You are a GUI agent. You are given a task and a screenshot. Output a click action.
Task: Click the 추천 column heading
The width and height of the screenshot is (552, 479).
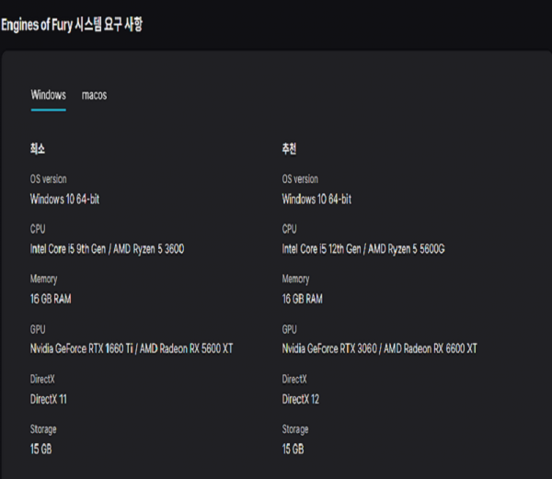(290, 149)
